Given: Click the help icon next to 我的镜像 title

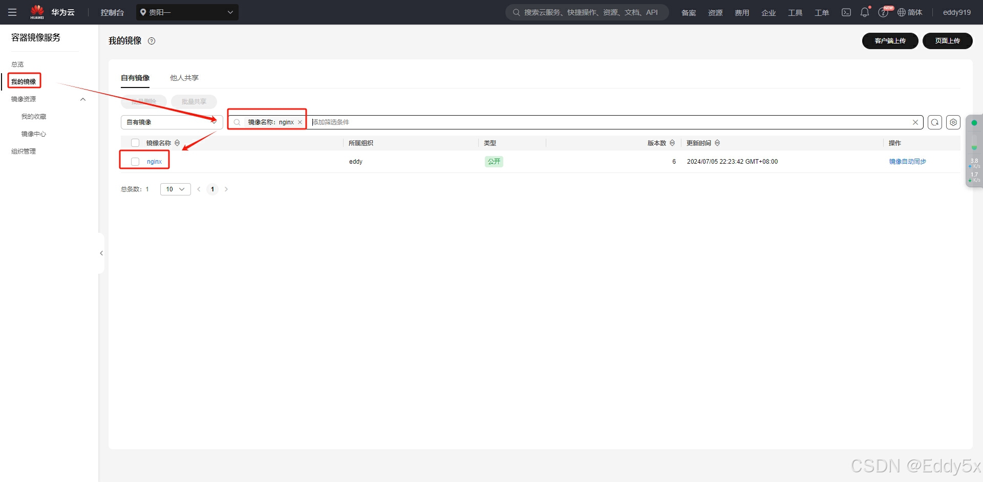Looking at the screenshot, I should (152, 41).
